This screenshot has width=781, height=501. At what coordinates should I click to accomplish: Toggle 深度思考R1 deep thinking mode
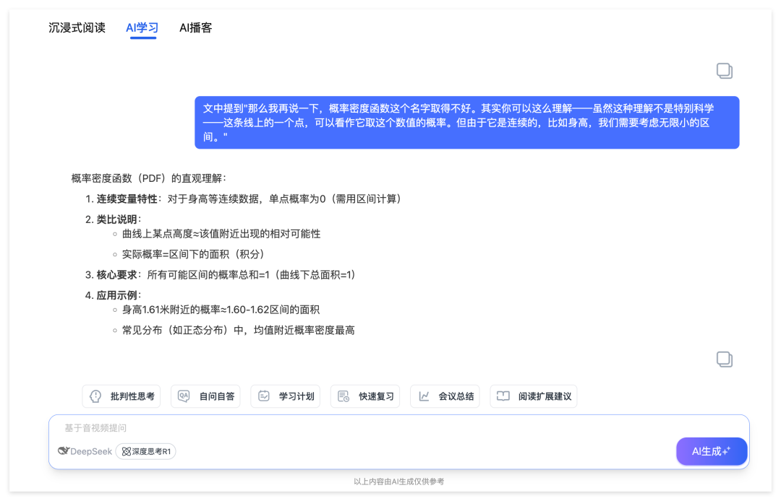click(145, 451)
